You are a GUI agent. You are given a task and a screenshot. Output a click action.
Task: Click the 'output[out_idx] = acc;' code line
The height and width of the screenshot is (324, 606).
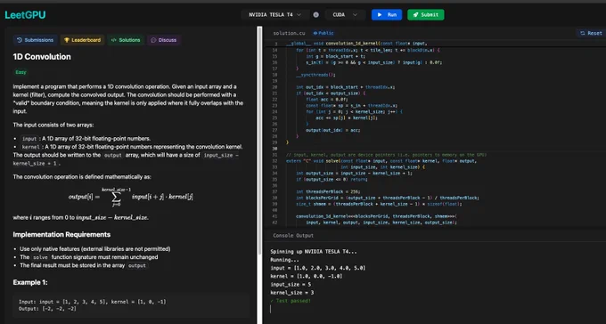click(x=332, y=130)
